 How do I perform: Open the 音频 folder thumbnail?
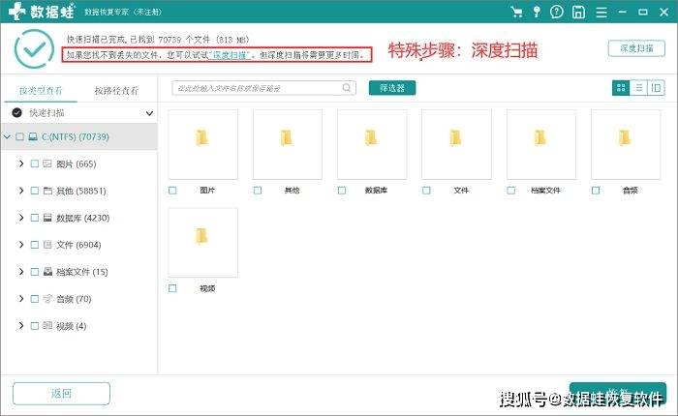[x=626, y=144]
